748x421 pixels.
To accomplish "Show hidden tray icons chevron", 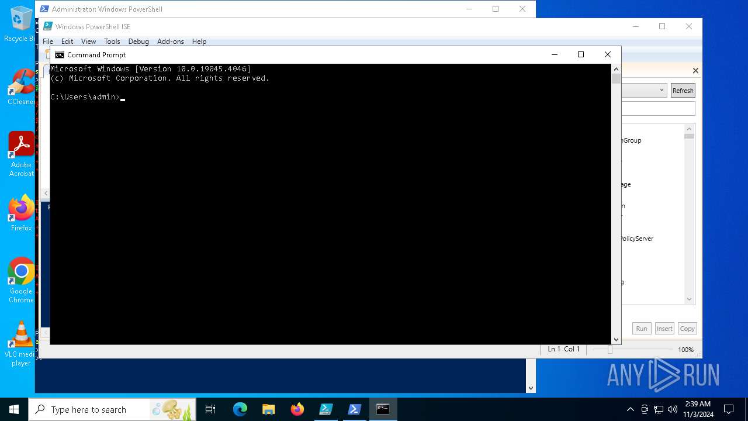I will coord(630,409).
